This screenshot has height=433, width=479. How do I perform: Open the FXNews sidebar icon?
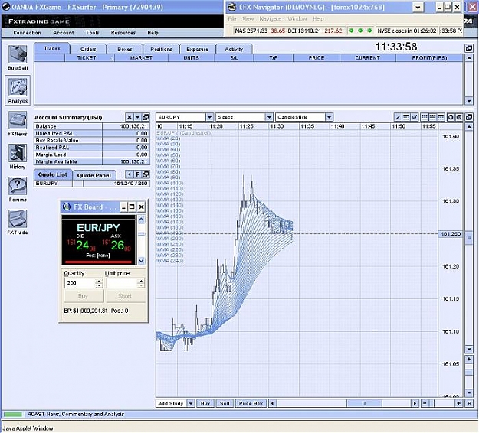point(18,123)
